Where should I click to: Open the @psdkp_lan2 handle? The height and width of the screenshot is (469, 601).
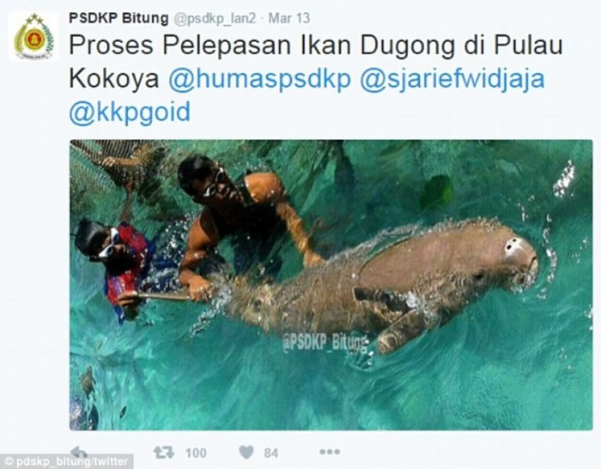coord(215,18)
